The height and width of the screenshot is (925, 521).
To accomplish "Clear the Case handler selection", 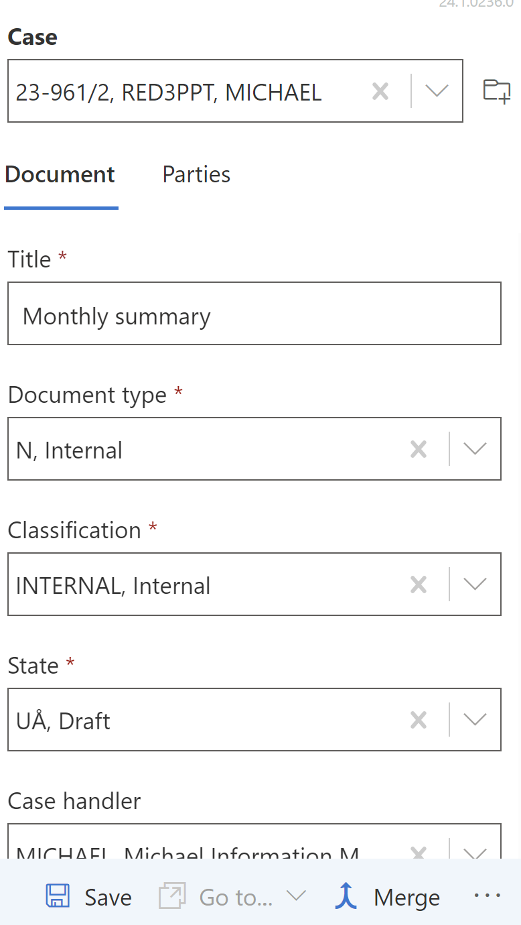I will pyautogui.click(x=419, y=853).
